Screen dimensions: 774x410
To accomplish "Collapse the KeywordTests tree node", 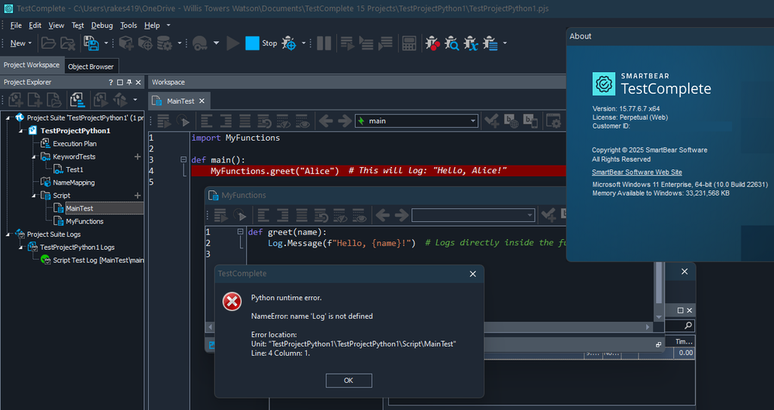I will pyautogui.click(x=34, y=157).
